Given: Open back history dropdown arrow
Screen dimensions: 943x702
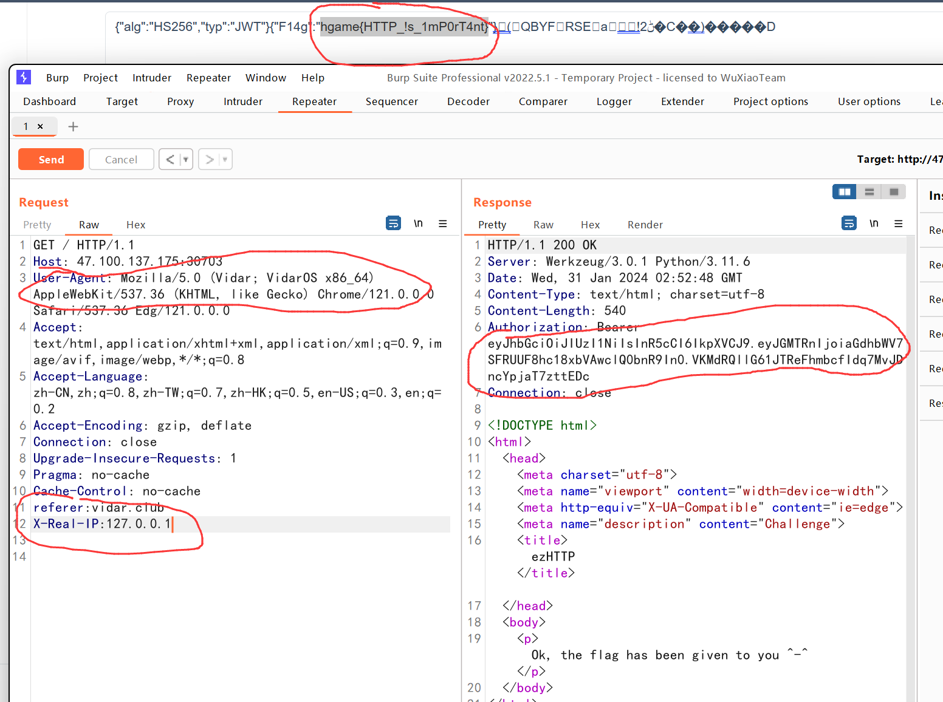Looking at the screenshot, I should pos(186,159).
